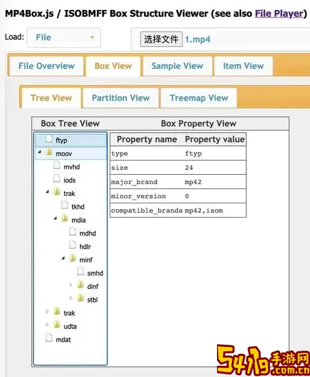Expand the stbl tree node
The width and height of the screenshot is (310, 377).
click(x=71, y=298)
